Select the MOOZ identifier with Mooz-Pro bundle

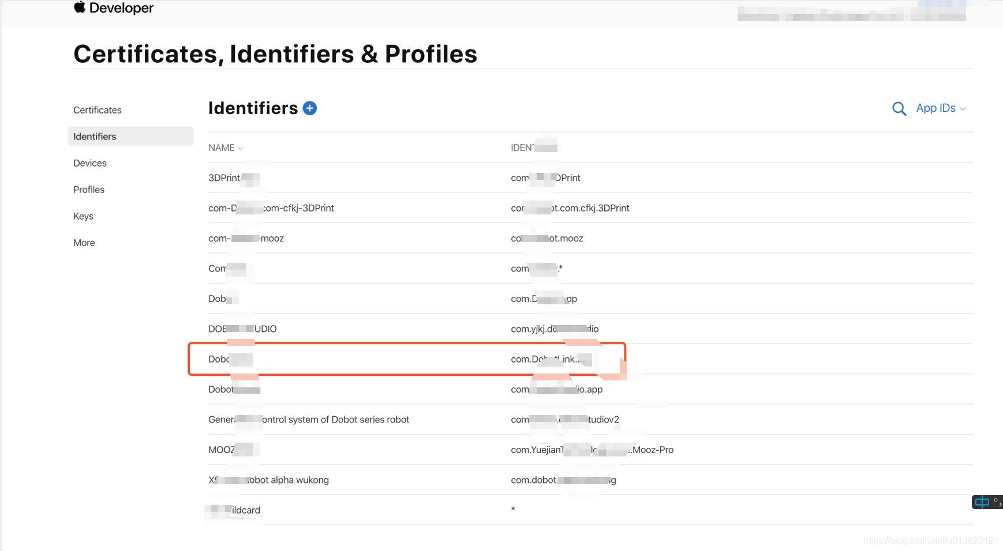(x=590, y=450)
